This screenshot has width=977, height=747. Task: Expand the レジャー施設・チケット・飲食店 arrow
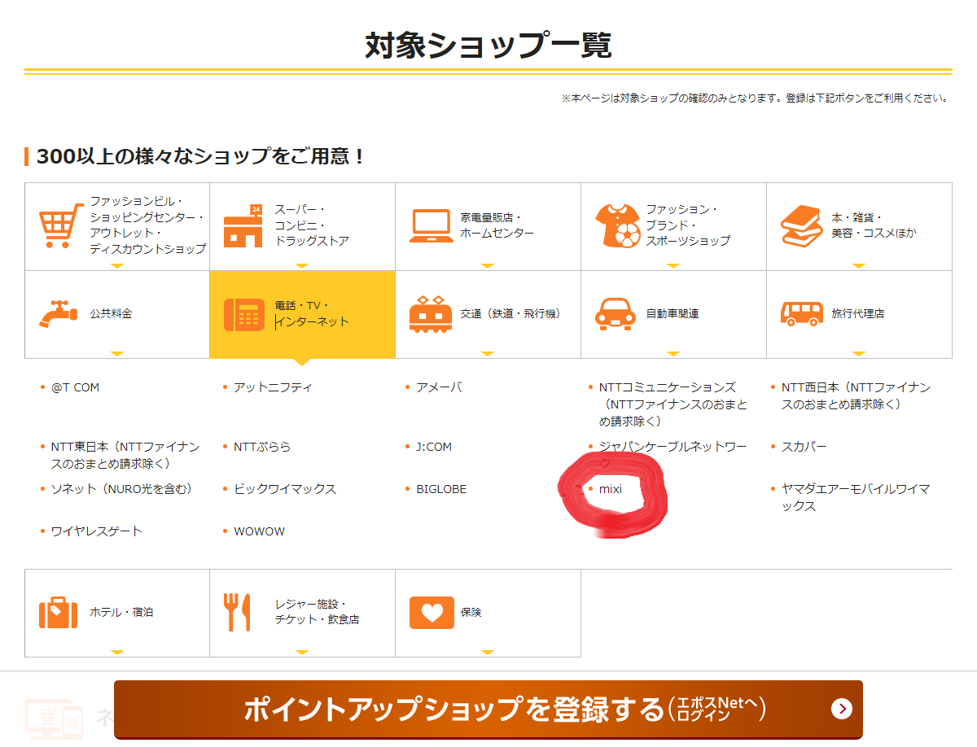(x=302, y=653)
